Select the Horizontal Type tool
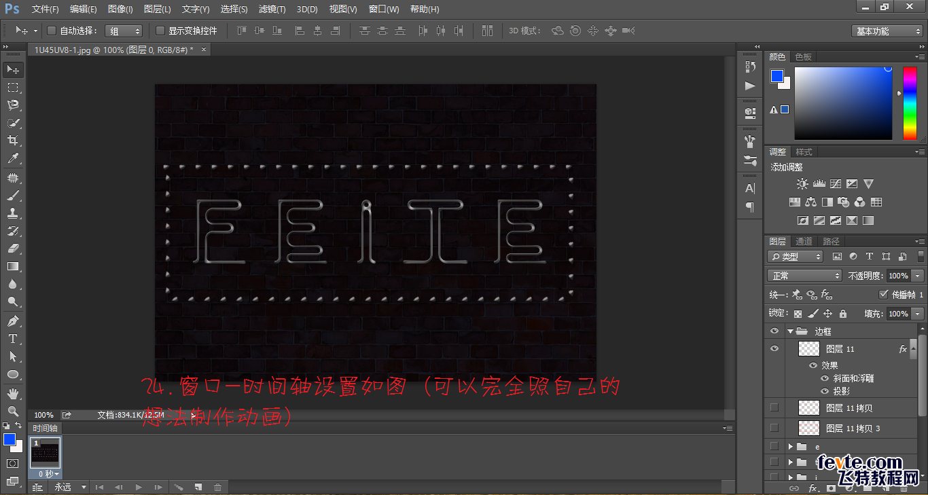 (13, 339)
